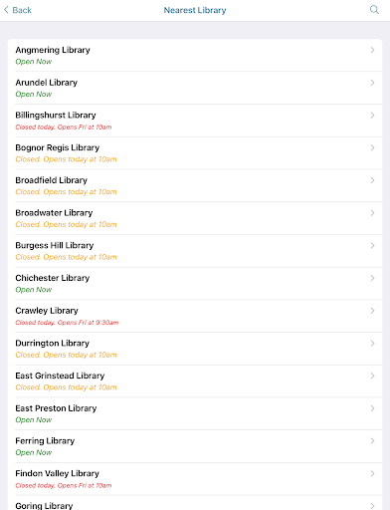Screen dimensions: 390x510
Task: Tap the Back arrow icon
Action: pos(6,10)
